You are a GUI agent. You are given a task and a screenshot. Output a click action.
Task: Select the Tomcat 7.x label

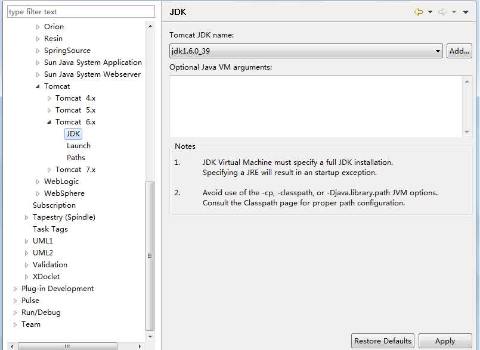click(x=75, y=170)
